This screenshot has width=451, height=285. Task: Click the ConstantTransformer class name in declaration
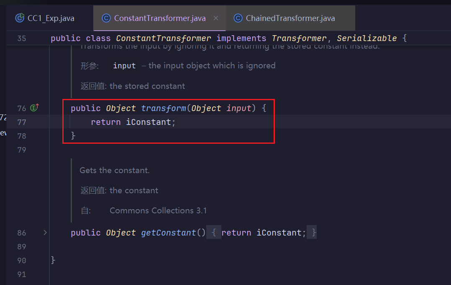(164, 38)
